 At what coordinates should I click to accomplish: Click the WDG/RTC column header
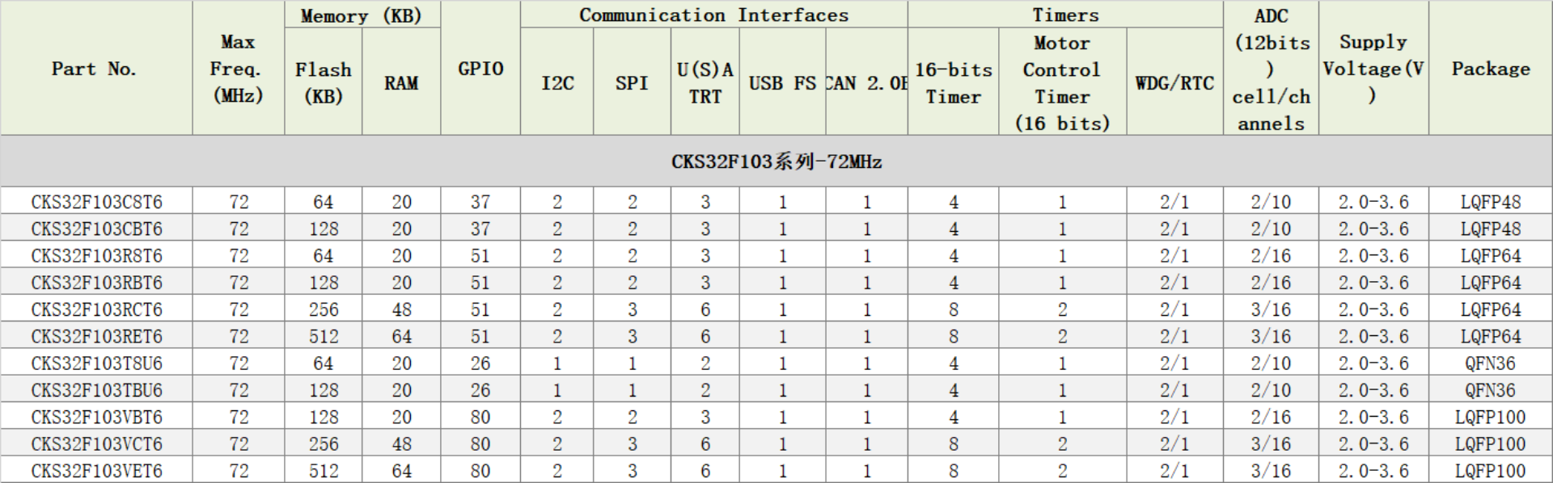tap(1174, 82)
